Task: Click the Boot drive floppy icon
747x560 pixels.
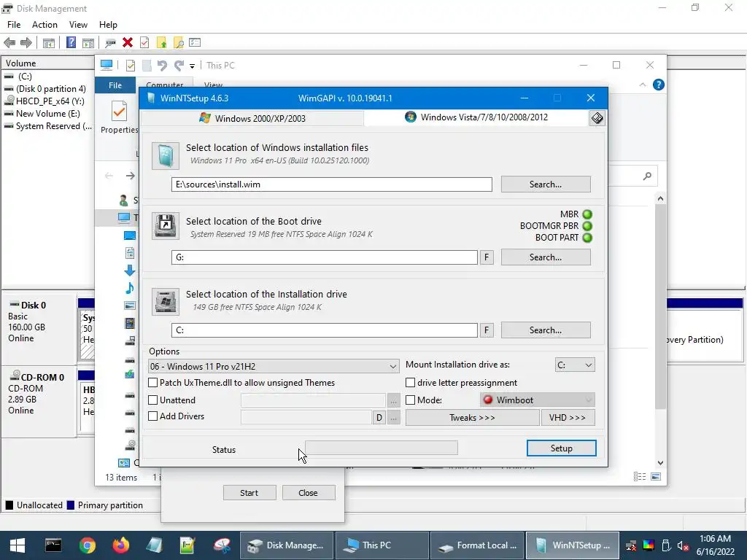Action: click(166, 226)
